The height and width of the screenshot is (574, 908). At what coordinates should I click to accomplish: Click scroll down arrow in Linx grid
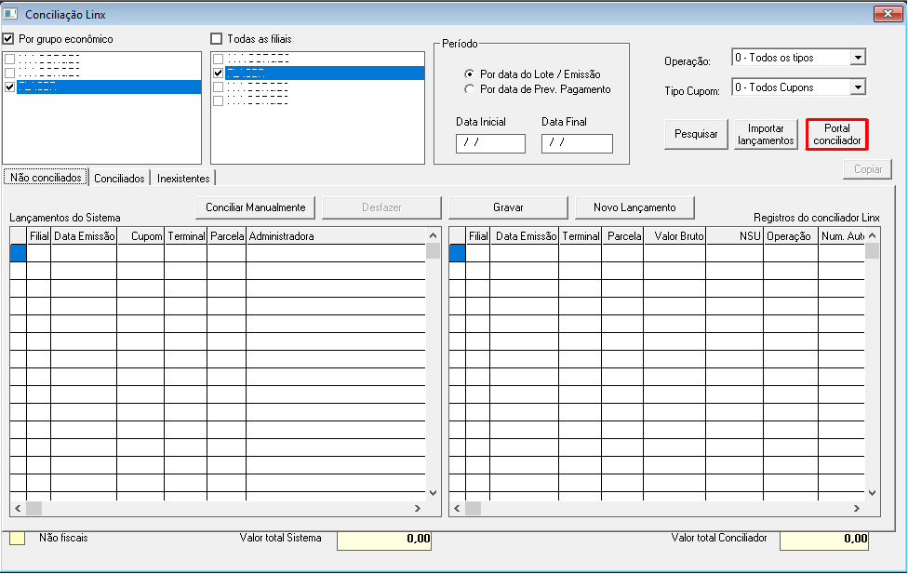pyautogui.click(x=872, y=493)
